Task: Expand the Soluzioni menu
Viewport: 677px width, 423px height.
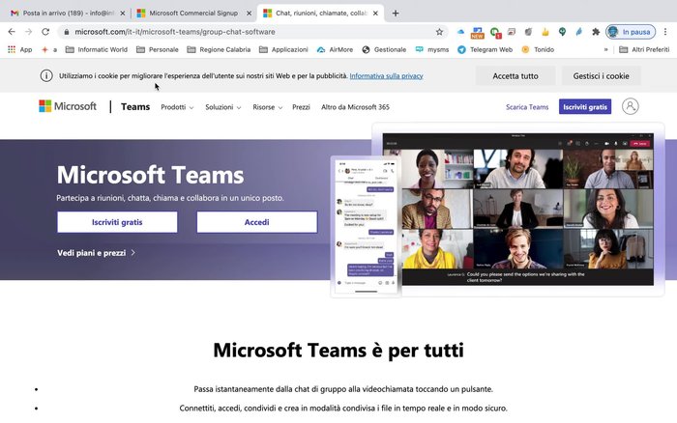Action: click(x=222, y=107)
